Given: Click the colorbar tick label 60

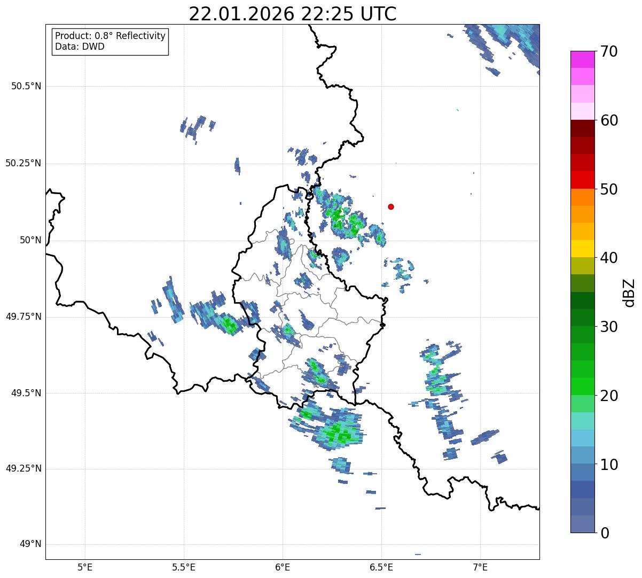Looking at the screenshot, I should pyautogui.click(x=608, y=120).
